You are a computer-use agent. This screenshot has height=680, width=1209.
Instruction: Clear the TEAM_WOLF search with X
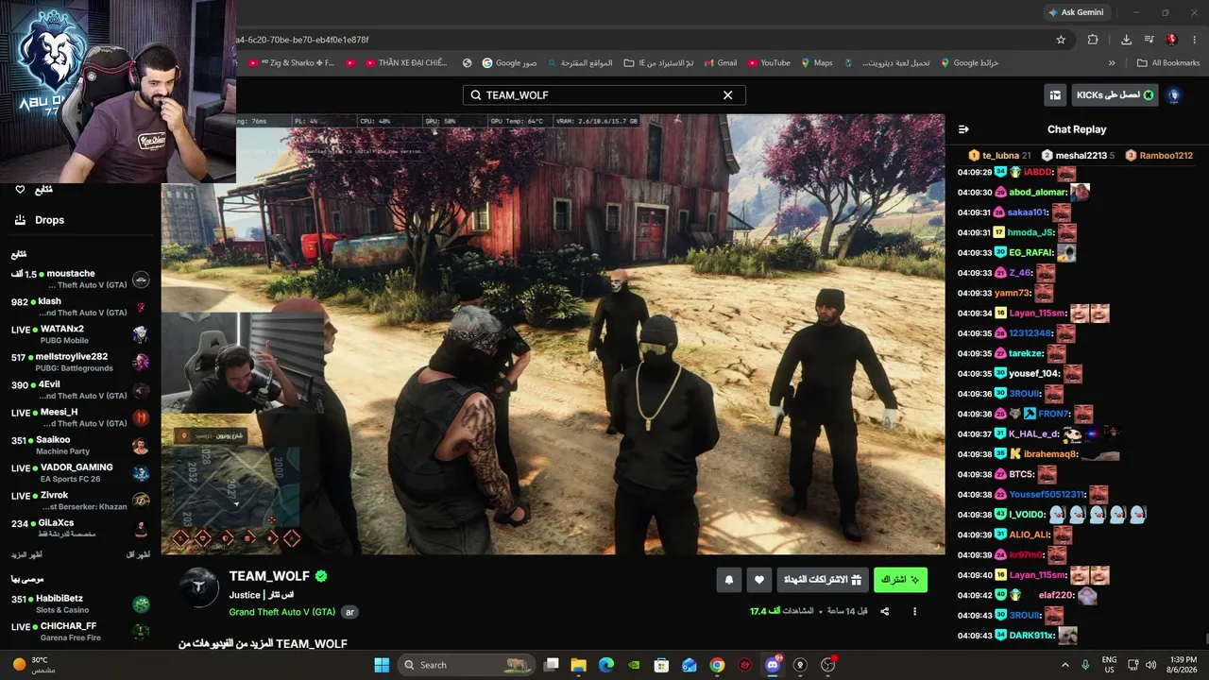coord(727,95)
